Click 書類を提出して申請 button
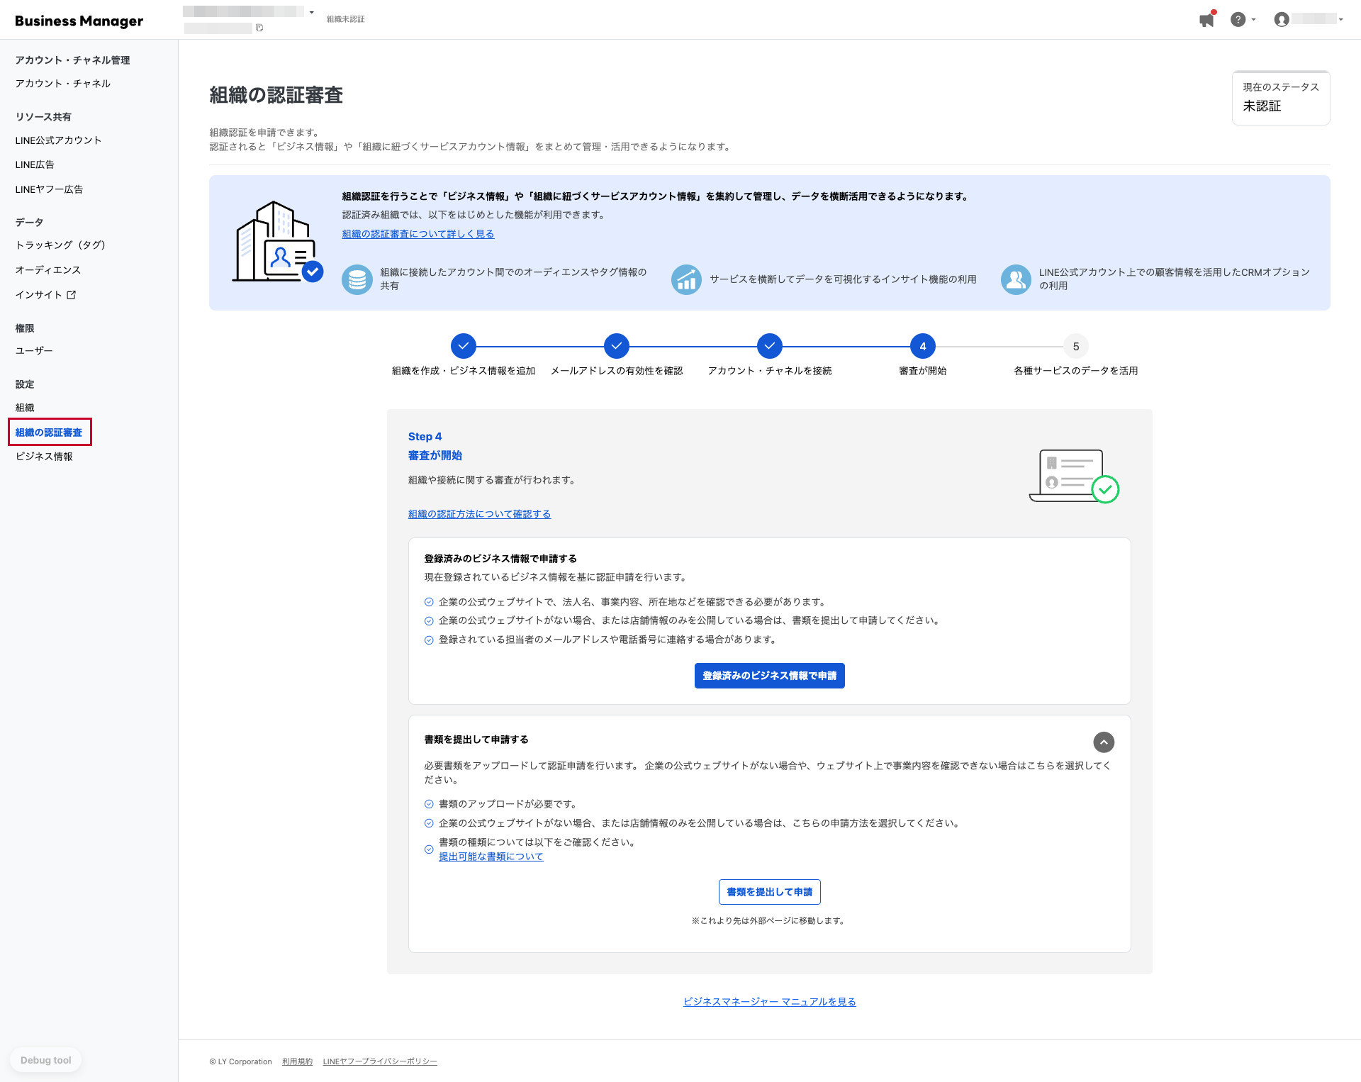Viewport: 1361px width, 1082px height. 769,892
